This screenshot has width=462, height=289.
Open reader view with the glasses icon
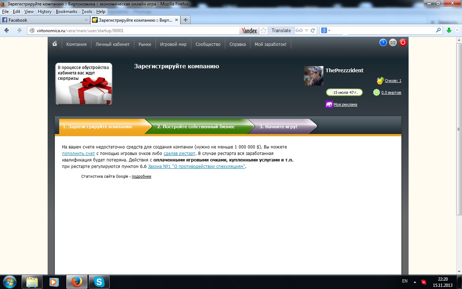(x=299, y=31)
